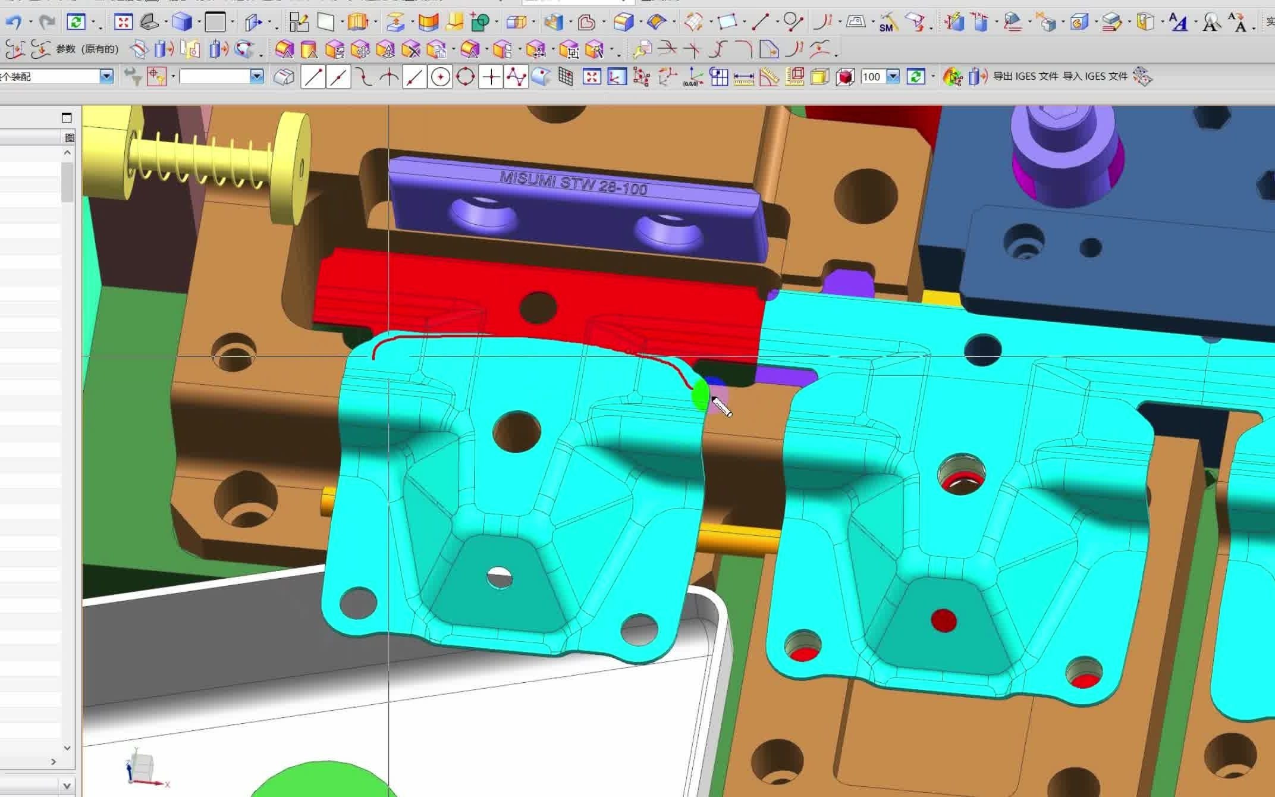Click the red translucent cube color icon
The image size is (1275, 797).
click(844, 77)
